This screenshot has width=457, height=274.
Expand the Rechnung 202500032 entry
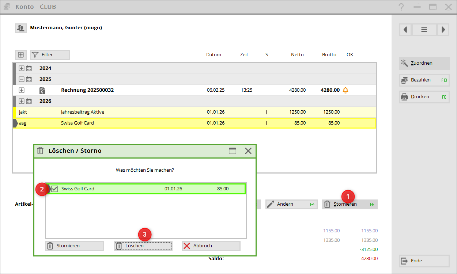point(22,90)
